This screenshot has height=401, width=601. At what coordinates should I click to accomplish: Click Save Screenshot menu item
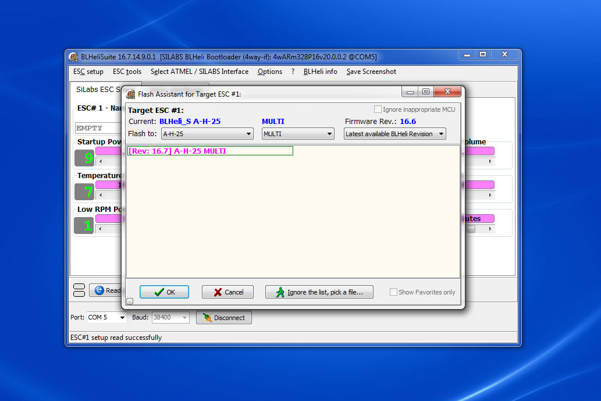click(x=371, y=72)
